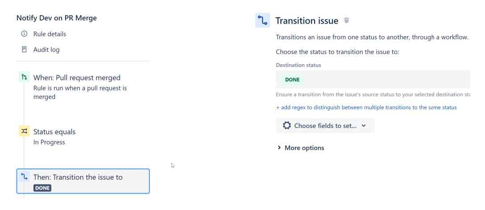The height and width of the screenshot is (210, 485).
Task: Open the Choose fields to set dropdown arrow
Action: point(364,126)
